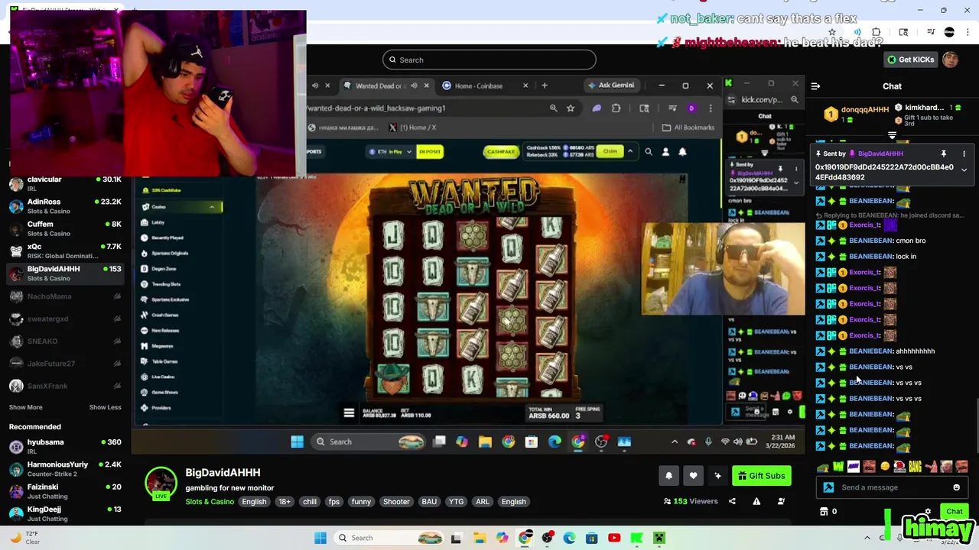979x550 pixels.
Task: Click the Send a message chat field
Action: pyautogui.click(x=892, y=487)
